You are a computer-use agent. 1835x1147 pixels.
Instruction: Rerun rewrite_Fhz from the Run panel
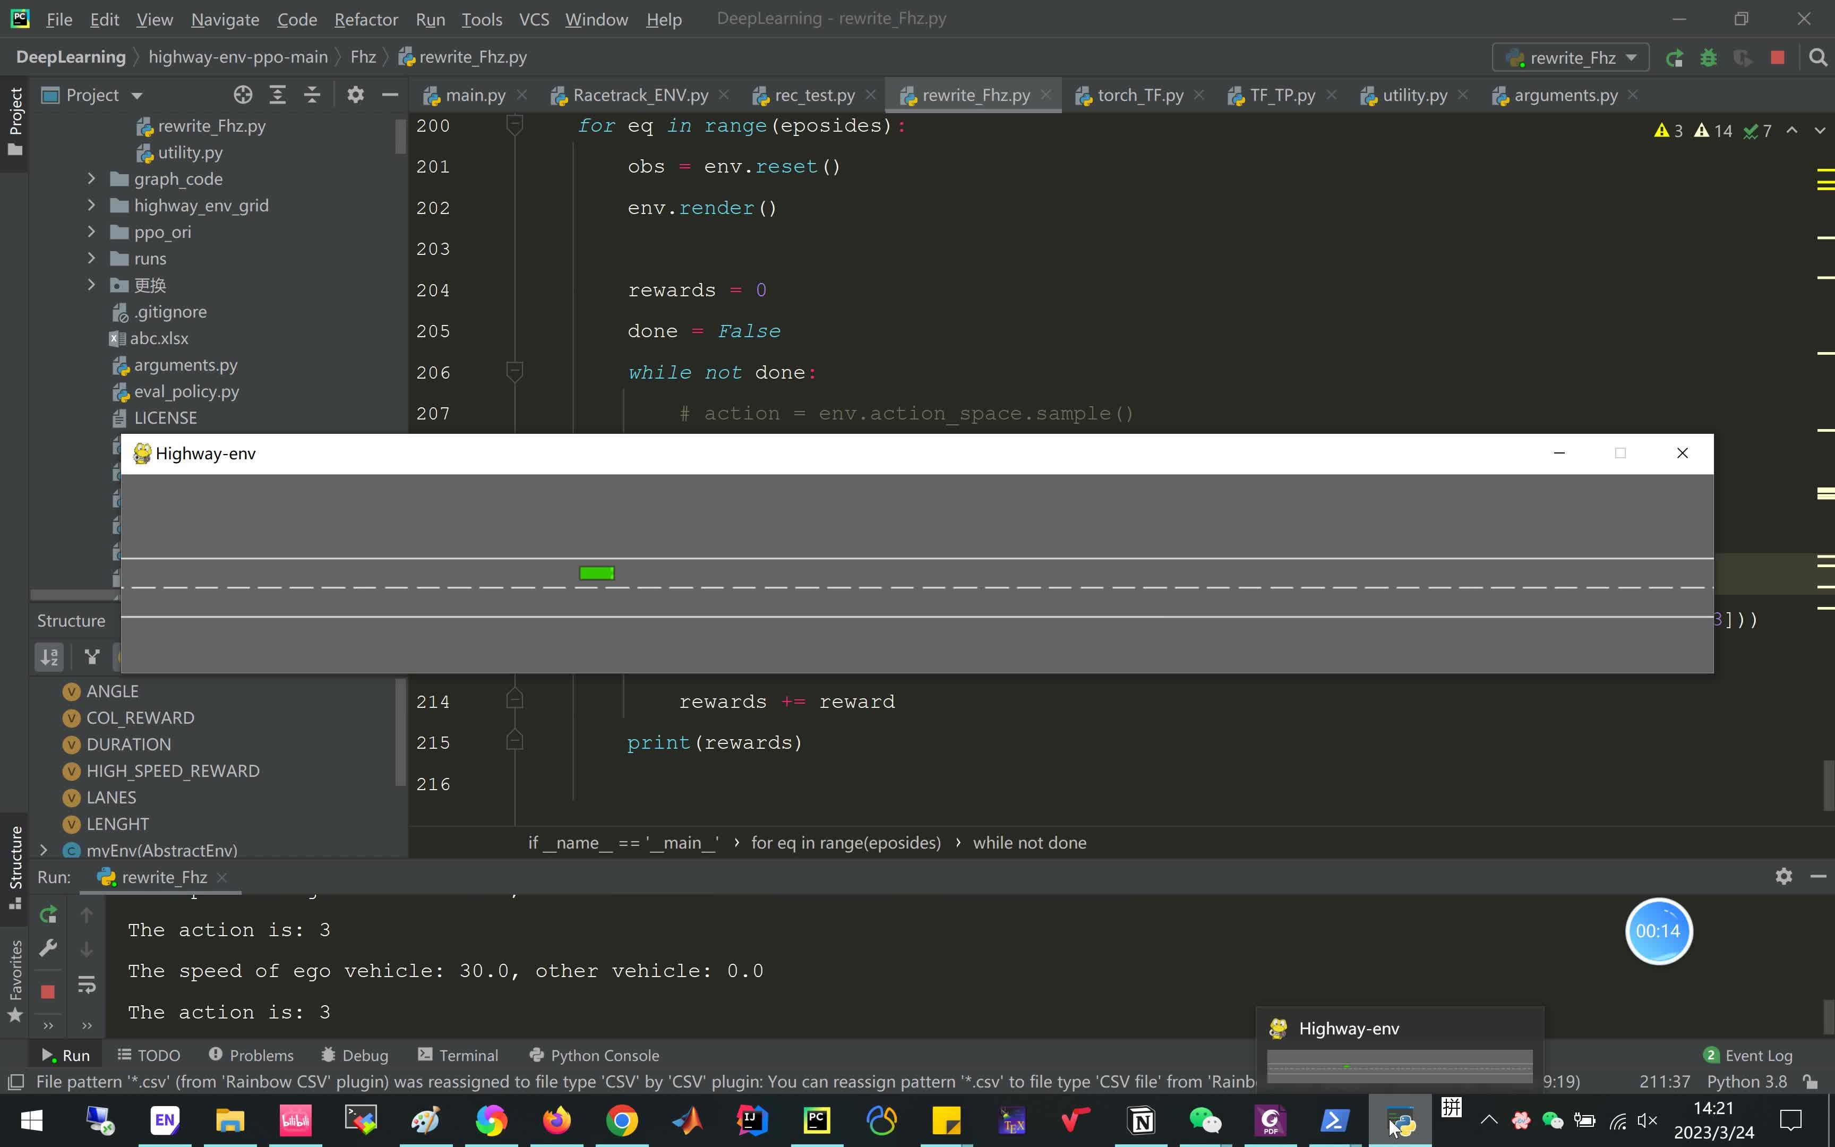pos(48,915)
